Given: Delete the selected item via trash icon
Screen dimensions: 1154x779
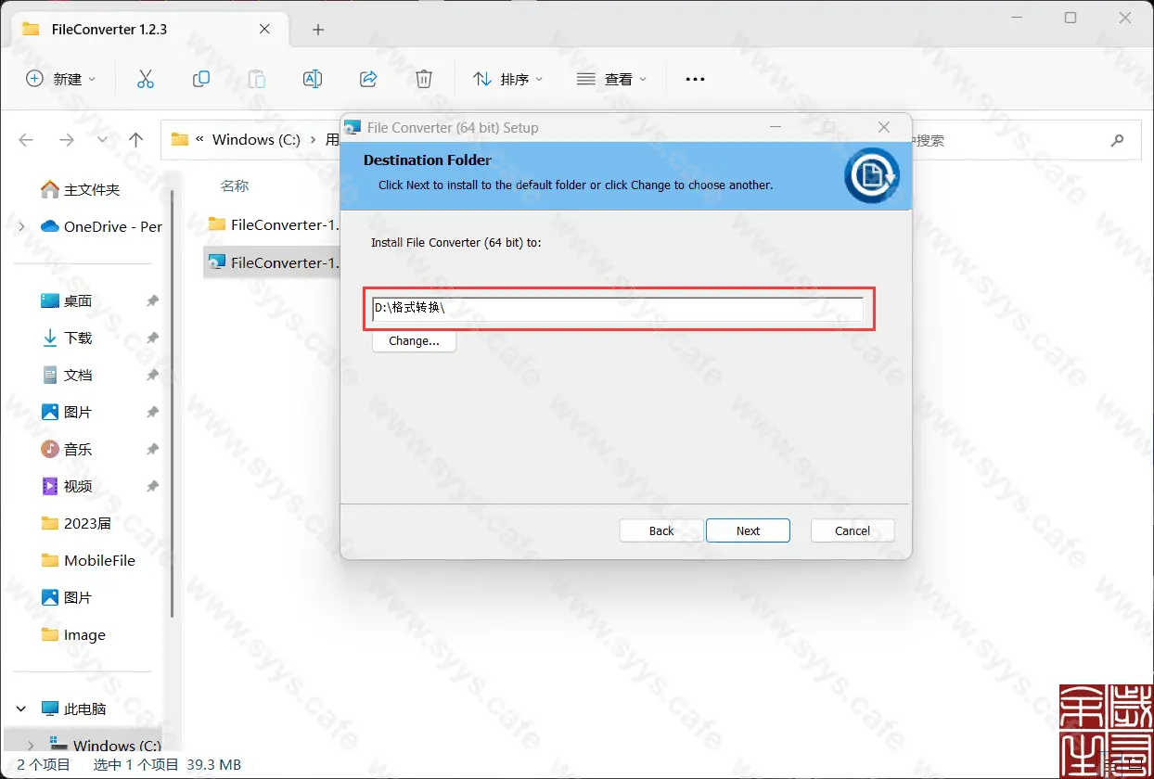Looking at the screenshot, I should point(423,79).
